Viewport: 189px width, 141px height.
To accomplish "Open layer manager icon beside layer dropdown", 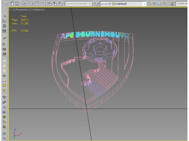I will pyautogui.click(x=97, y=4).
